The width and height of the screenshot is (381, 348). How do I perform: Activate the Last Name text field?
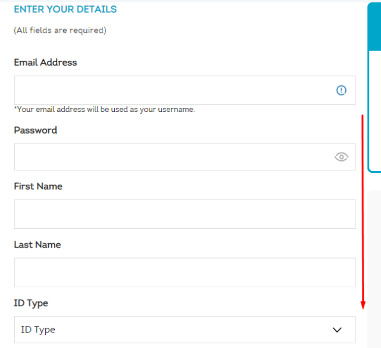tap(185, 272)
